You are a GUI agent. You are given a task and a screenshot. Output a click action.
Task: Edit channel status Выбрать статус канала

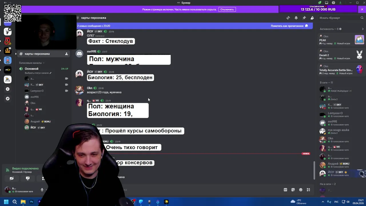coord(38,73)
